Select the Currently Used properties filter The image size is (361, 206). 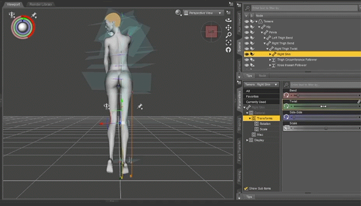coord(261,102)
